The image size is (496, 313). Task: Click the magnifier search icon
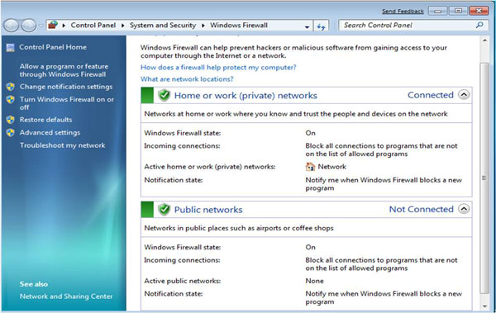coord(479,25)
